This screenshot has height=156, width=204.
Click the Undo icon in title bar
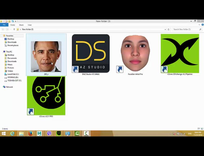pyautogui.click(x=12, y=21)
